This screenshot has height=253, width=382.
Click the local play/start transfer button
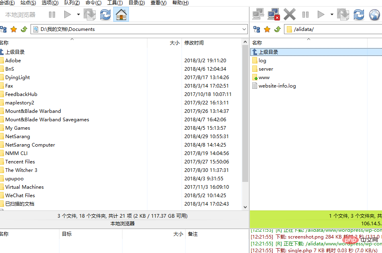tap(67, 14)
